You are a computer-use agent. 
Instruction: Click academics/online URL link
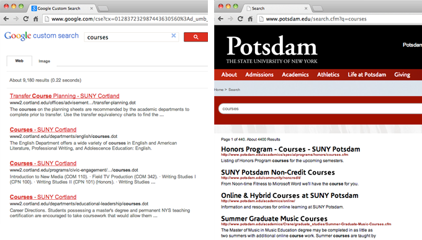[x=258, y=201]
